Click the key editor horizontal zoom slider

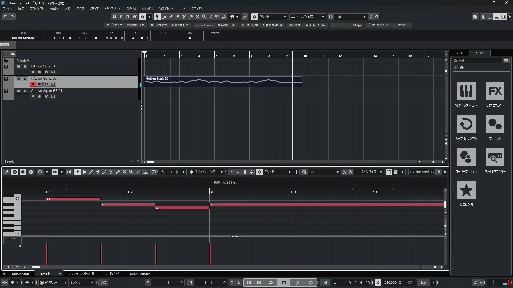click(434, 267)
